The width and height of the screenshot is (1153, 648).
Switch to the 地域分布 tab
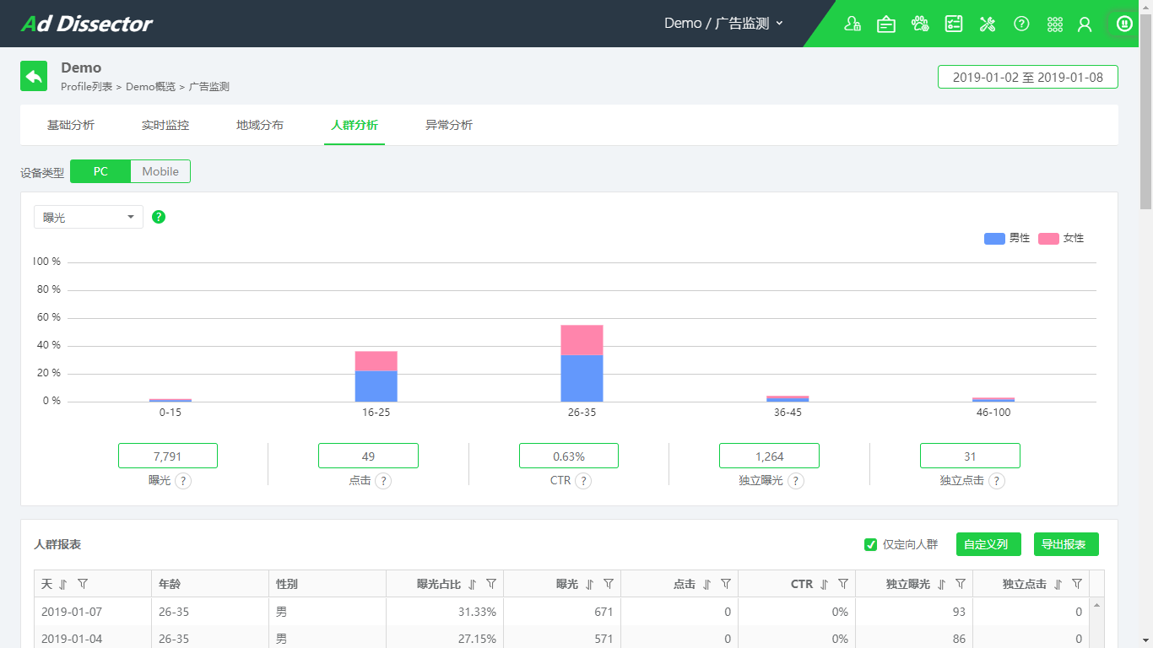(x=260, y=125)
